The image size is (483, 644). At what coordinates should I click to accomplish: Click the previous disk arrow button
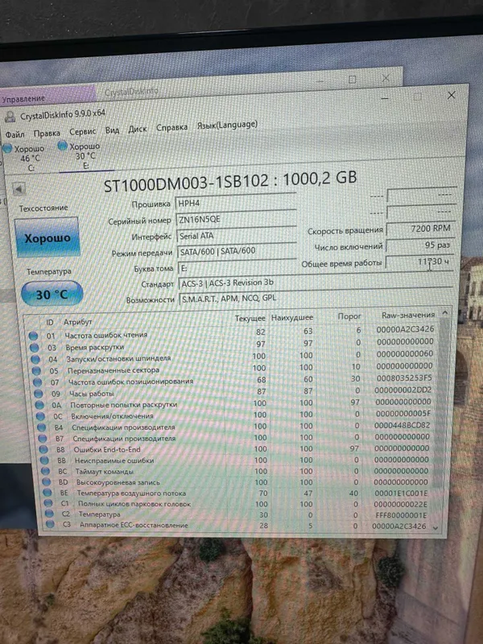click(x=19, y=189)
